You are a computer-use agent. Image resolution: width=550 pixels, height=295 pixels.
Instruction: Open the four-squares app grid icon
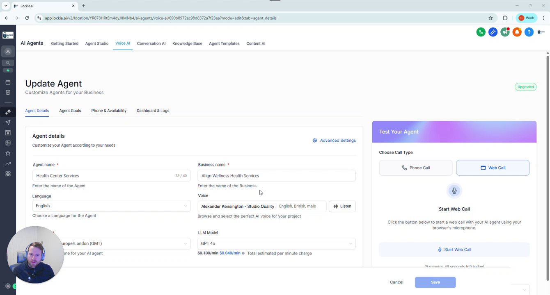click(8, 174)
